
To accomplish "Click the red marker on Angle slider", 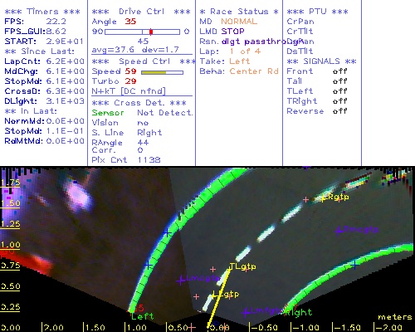I will [x=151, y=32].
